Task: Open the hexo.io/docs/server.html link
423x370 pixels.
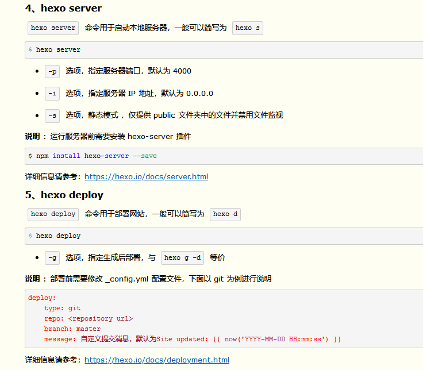Action: tap(146, 176)
